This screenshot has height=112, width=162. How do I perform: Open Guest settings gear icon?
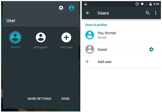151,49
